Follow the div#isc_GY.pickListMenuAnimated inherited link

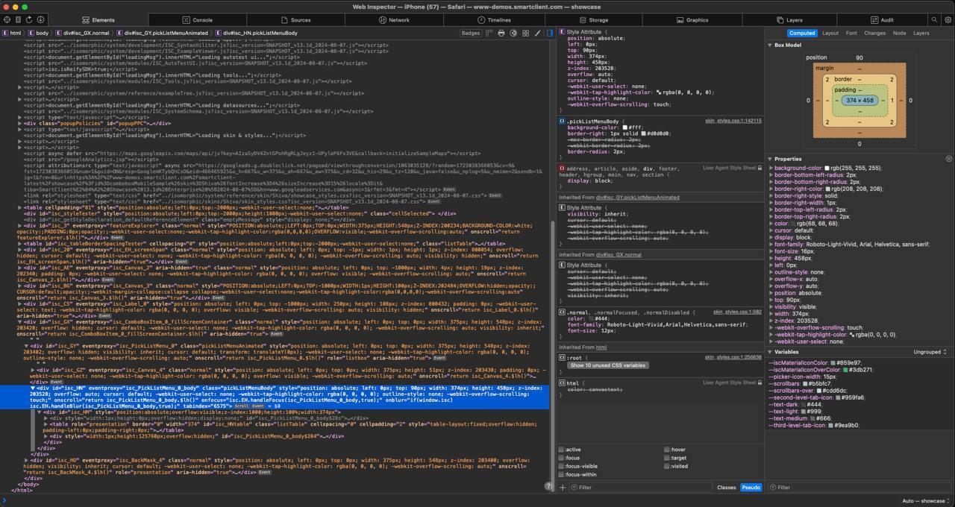[638, 198]
